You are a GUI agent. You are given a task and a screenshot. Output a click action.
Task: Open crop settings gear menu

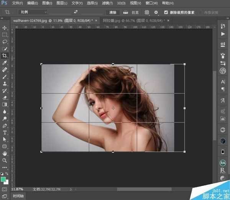pos(156,12)
